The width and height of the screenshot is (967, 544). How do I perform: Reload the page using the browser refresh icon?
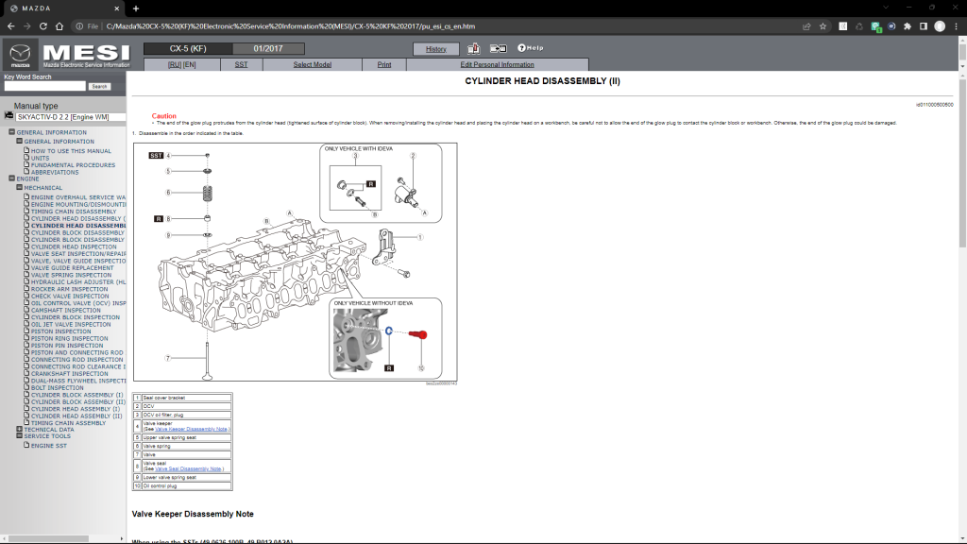point(43,26)
